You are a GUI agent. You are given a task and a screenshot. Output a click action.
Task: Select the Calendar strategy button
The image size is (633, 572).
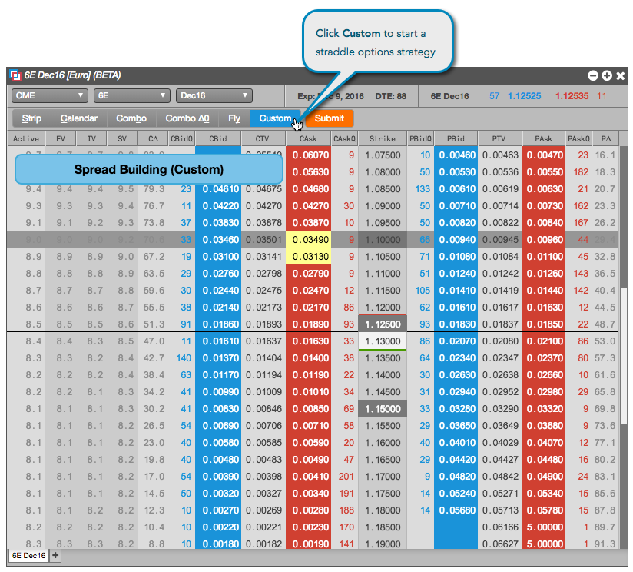pyautogui.click(x=78, y=118)
